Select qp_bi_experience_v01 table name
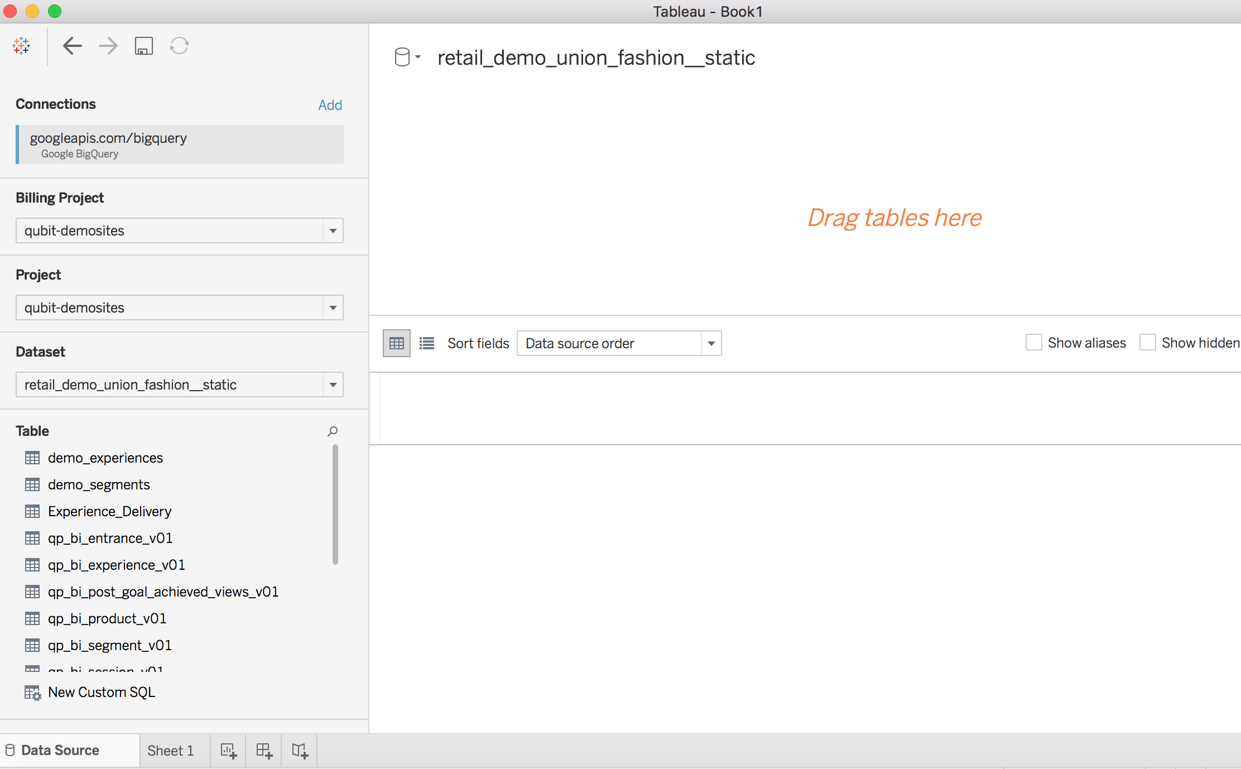Screen dimensions: 1241x769 click(117, 565)
